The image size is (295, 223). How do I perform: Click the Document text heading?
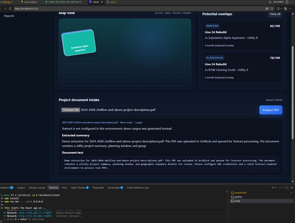point(72,153)
